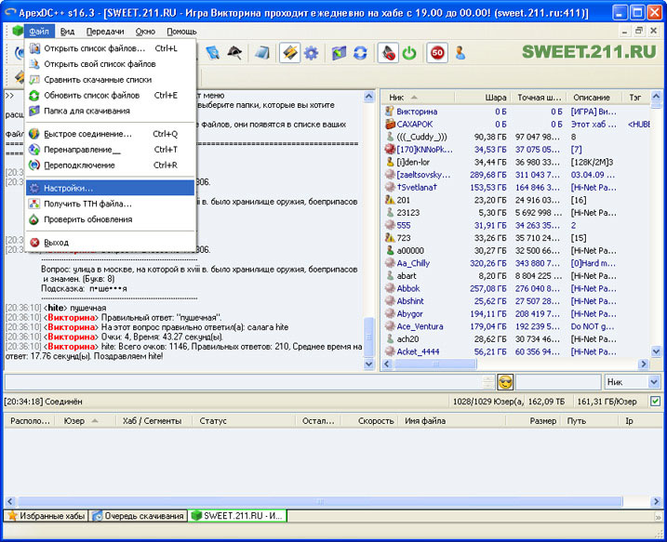667x542 pixels.
Task: Sort transfers by Статус column header
Action: click(244, 421)
